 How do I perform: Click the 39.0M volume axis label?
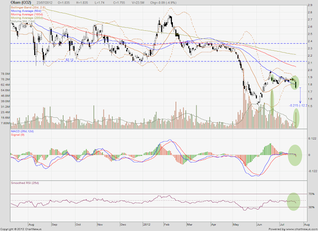[x=5, y=101]
